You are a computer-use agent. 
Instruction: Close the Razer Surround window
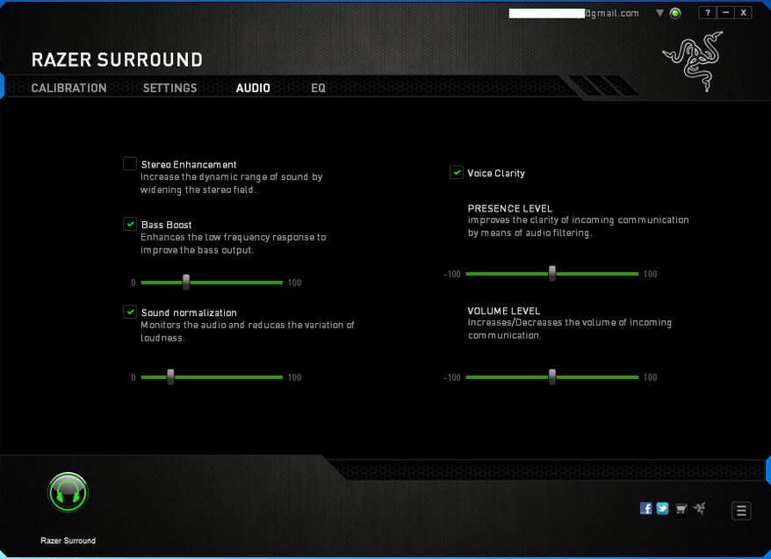(x=744, y=13)
